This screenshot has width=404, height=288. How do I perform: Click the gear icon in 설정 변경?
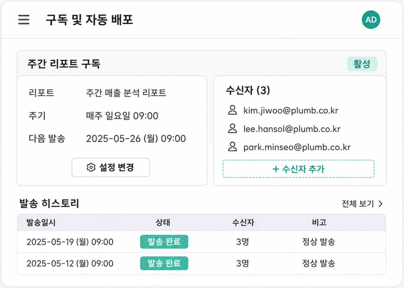point(91,167)
